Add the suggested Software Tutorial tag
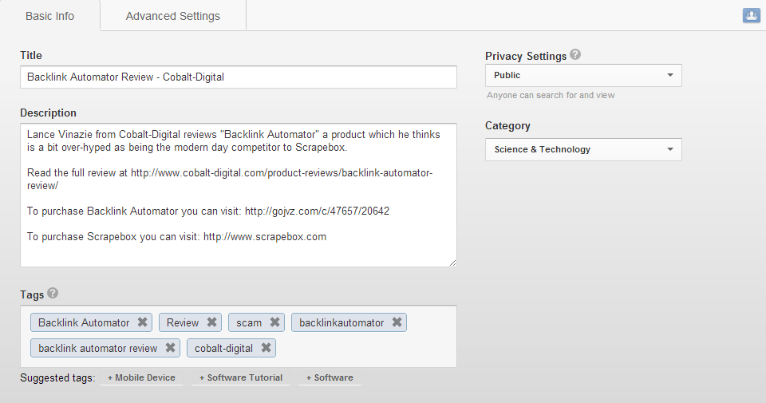Viewport: 766px width, 403px height. point(241,377)
